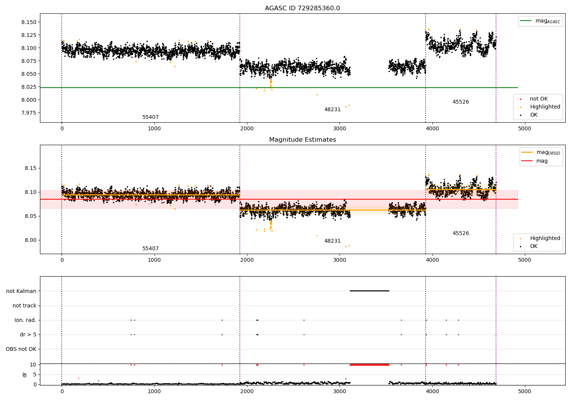Click the "not track" row label
This screenshot has height=400, width=571.
[24, 306]
